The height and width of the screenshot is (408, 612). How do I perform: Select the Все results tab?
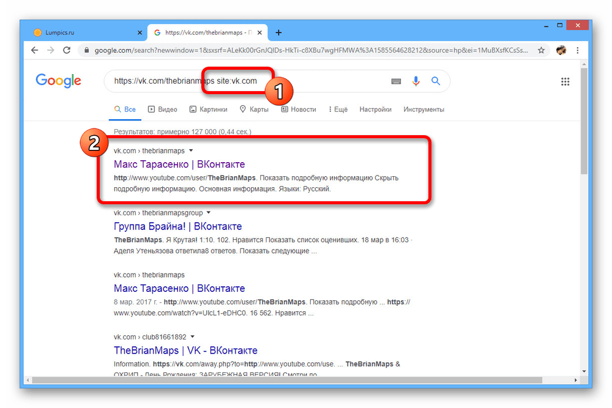click(125, 109)
